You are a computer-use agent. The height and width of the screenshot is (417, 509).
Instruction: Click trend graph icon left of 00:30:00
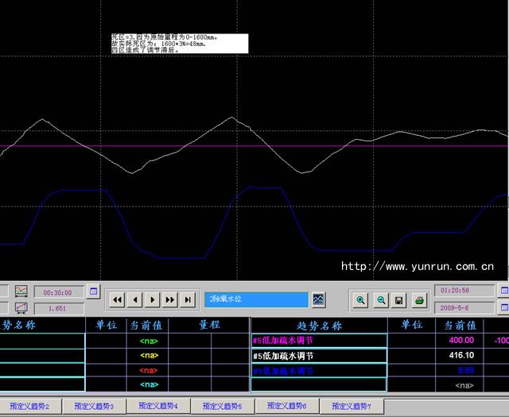tap(21, 292)
